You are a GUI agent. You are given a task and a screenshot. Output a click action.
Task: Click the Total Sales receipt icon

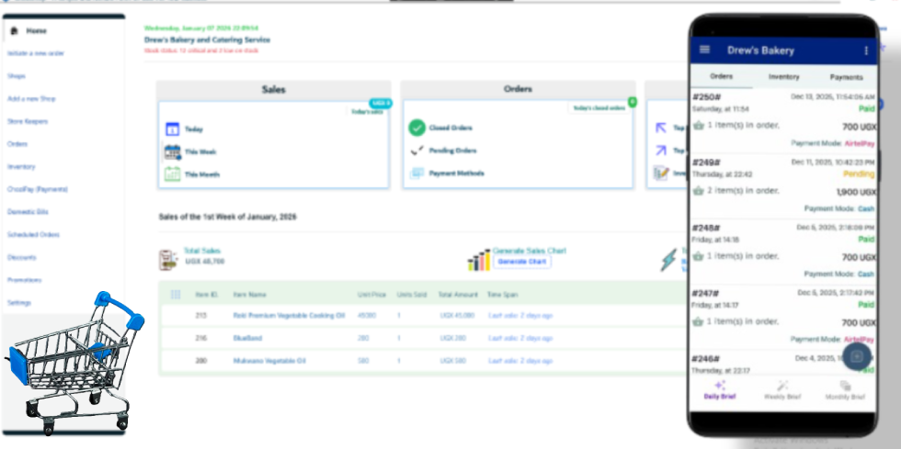click(x=168, y=260)
